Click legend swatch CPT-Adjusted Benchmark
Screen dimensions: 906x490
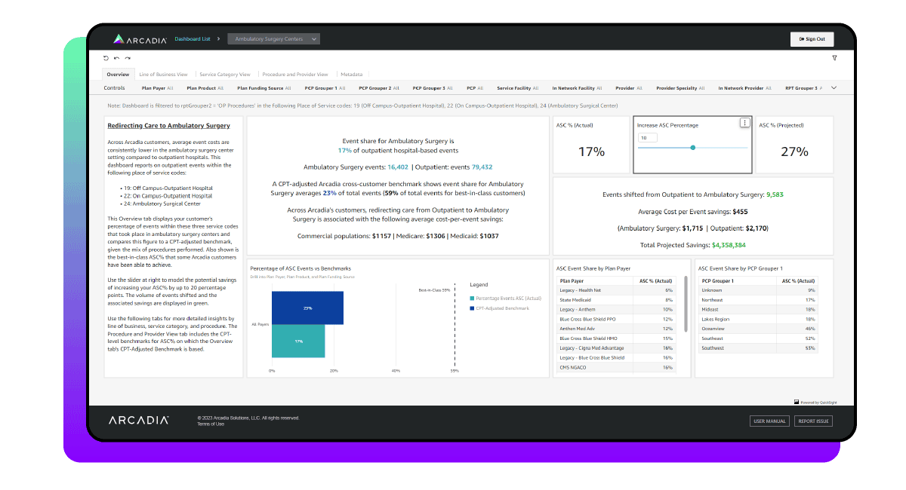tap(472, 308)
